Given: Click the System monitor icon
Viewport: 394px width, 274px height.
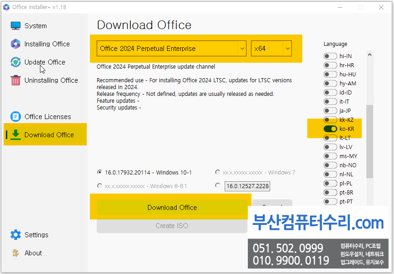Looking at the screenshot, I should (15, 25).
